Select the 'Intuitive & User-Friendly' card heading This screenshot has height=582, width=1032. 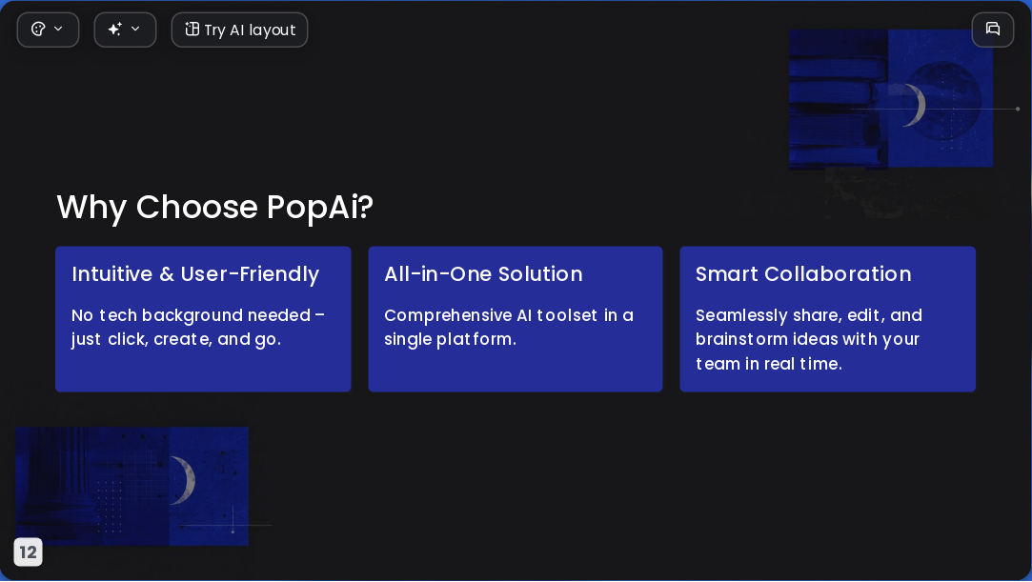[x=195, y=274]
